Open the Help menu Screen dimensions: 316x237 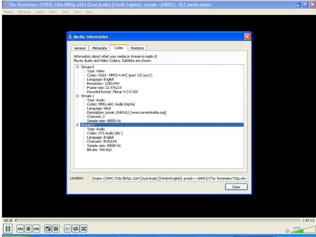(88, 12)
